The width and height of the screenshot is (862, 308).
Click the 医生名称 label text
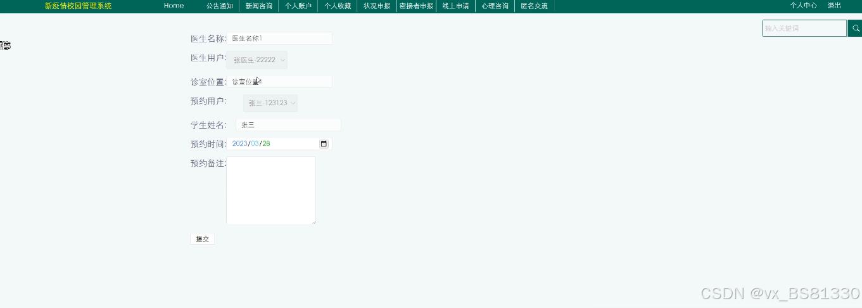(x=208, y=39)
